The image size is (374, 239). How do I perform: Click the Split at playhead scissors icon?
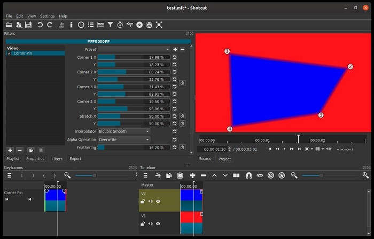(x=158, y=175)
